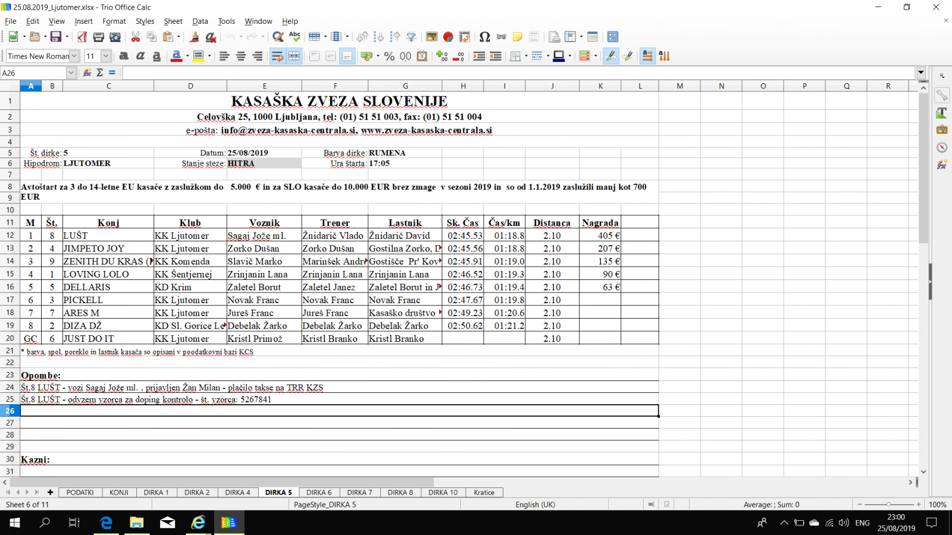Screen dimensions: 952x535
Task: Format cell as percent
Action: click(389, 56)
